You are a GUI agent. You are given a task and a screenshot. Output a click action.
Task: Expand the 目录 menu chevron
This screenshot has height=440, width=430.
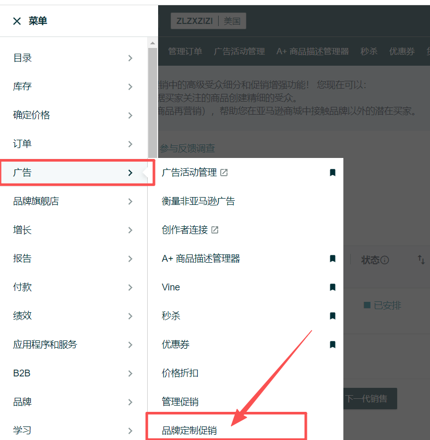130,58
